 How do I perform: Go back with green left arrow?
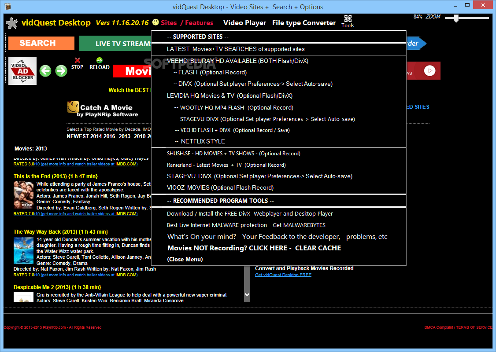pos(45,71)
